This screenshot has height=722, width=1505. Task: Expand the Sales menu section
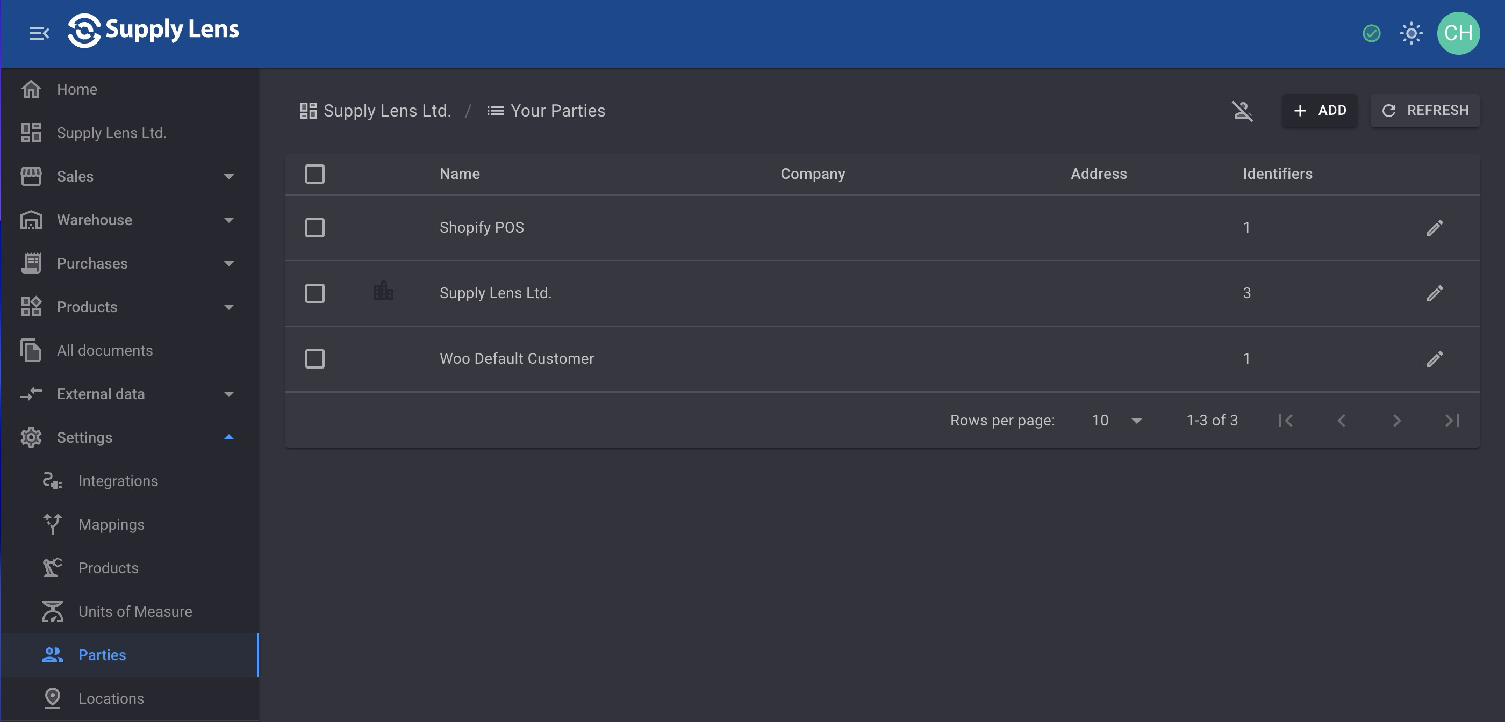(x=130, y=176)
